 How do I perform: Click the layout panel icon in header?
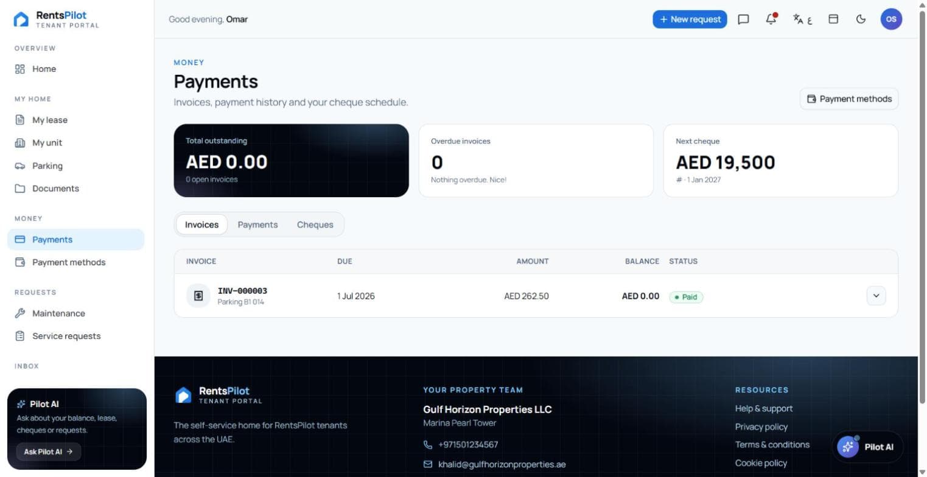[833, 19]
